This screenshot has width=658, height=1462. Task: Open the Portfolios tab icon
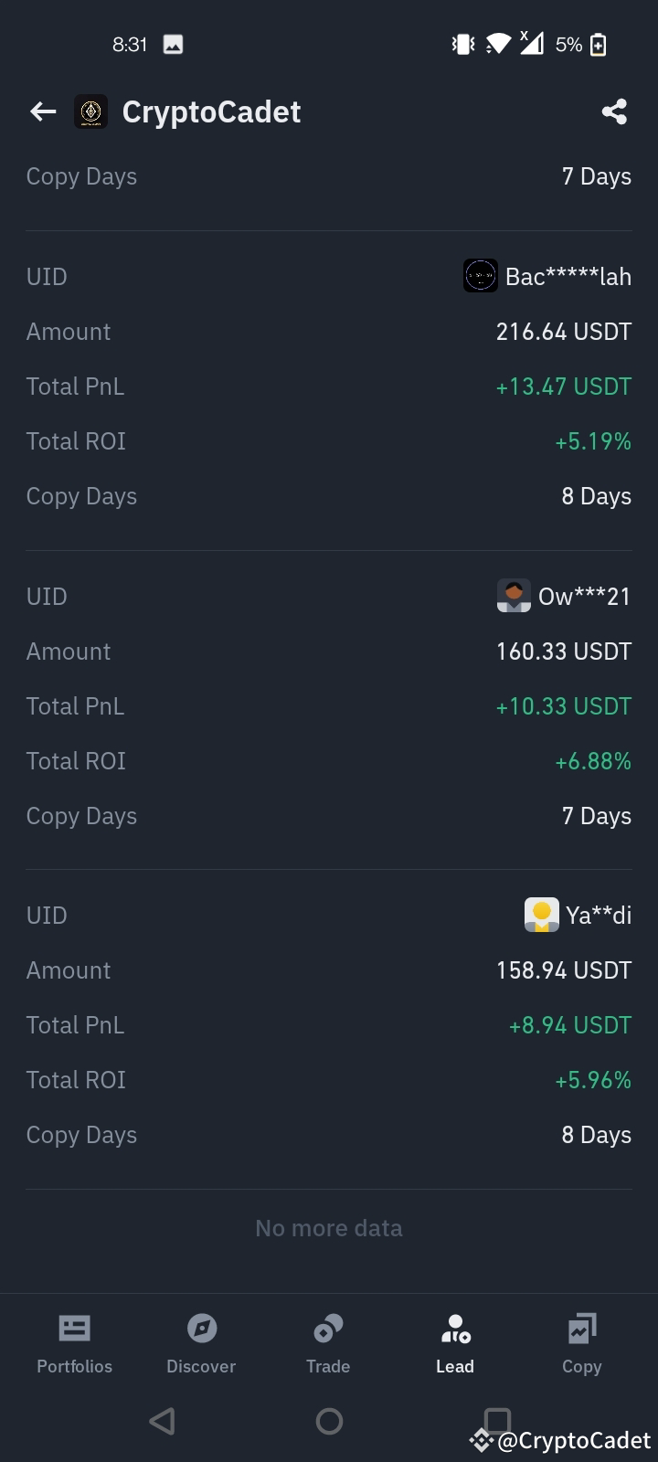coord(74,1328)
